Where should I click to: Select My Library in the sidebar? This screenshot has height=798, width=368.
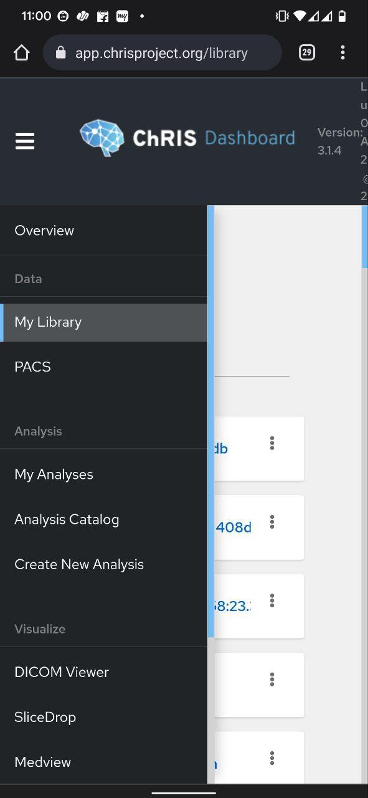point(48,322)
